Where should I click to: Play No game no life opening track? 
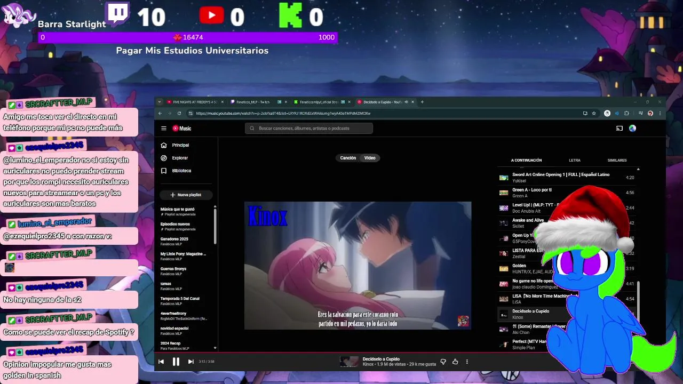click(x=567, y=284)
